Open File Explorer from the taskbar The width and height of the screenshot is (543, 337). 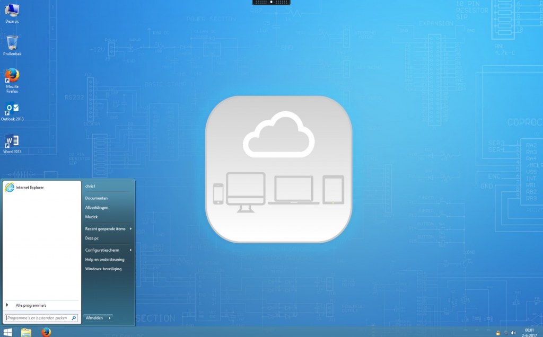(x=26, y=332)
